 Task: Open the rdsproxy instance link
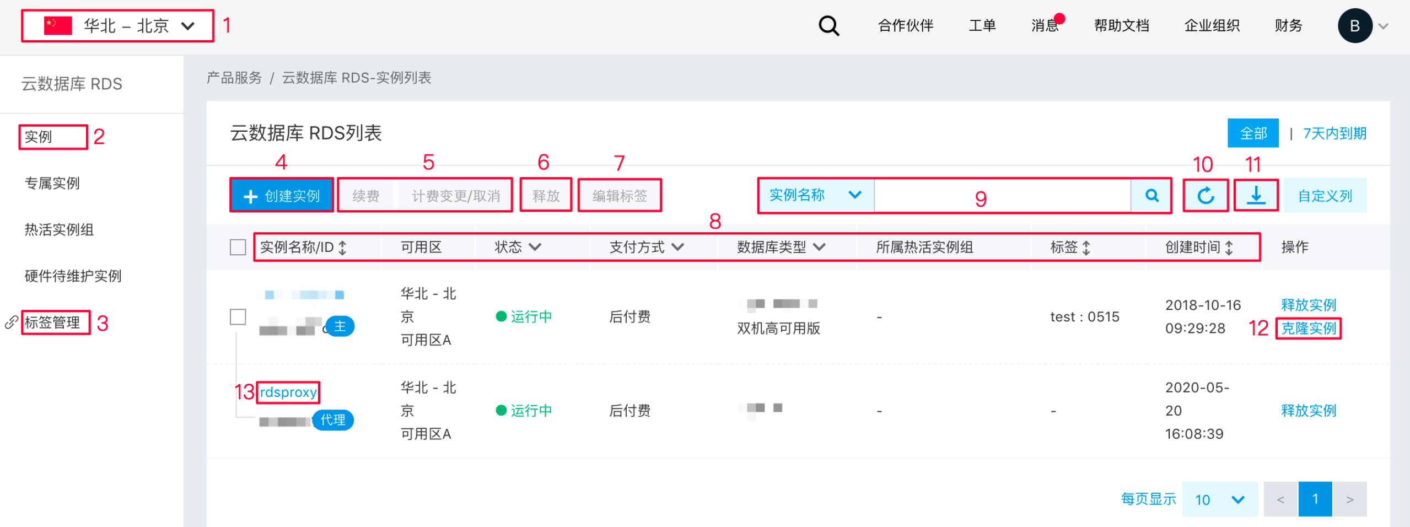point(288,392)
